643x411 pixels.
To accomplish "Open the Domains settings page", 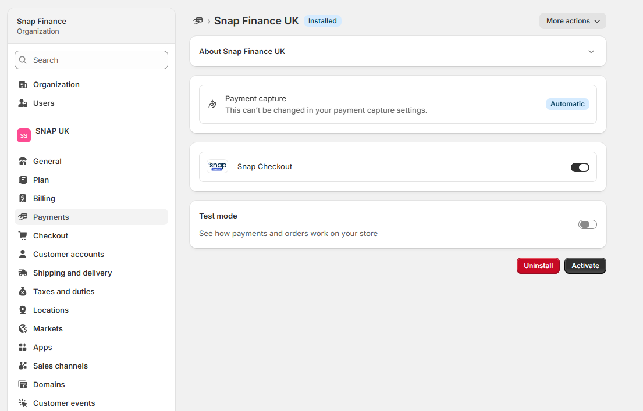I will tap(91, 384).
